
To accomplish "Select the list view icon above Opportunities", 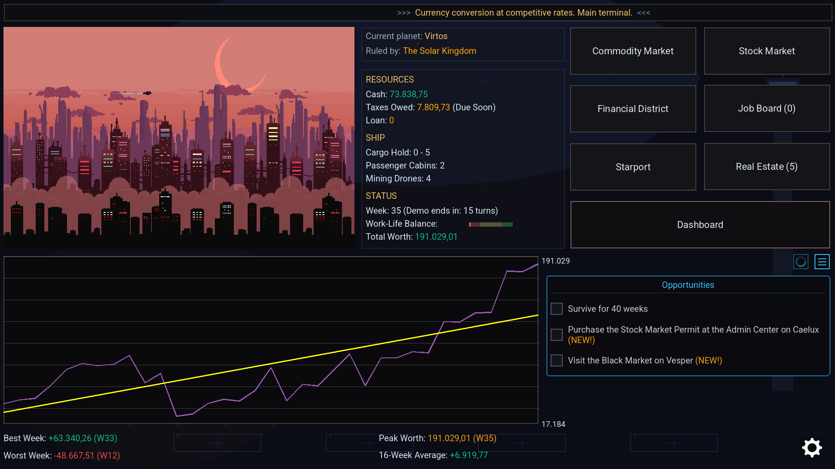I will tap(822, 262).
